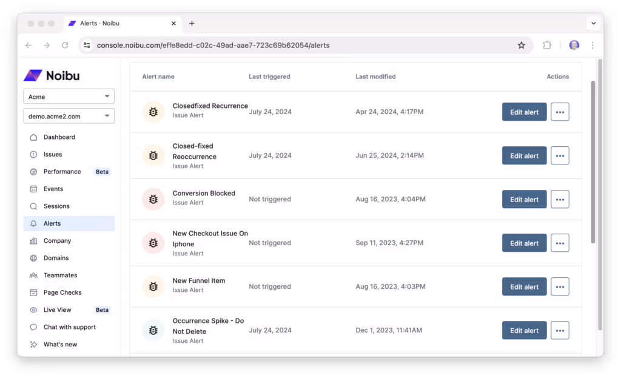Image resolution: width=621 pixels, height=378 pixels.
Task: Click the Conversion Blocked alert name
Action: (204, 193)
